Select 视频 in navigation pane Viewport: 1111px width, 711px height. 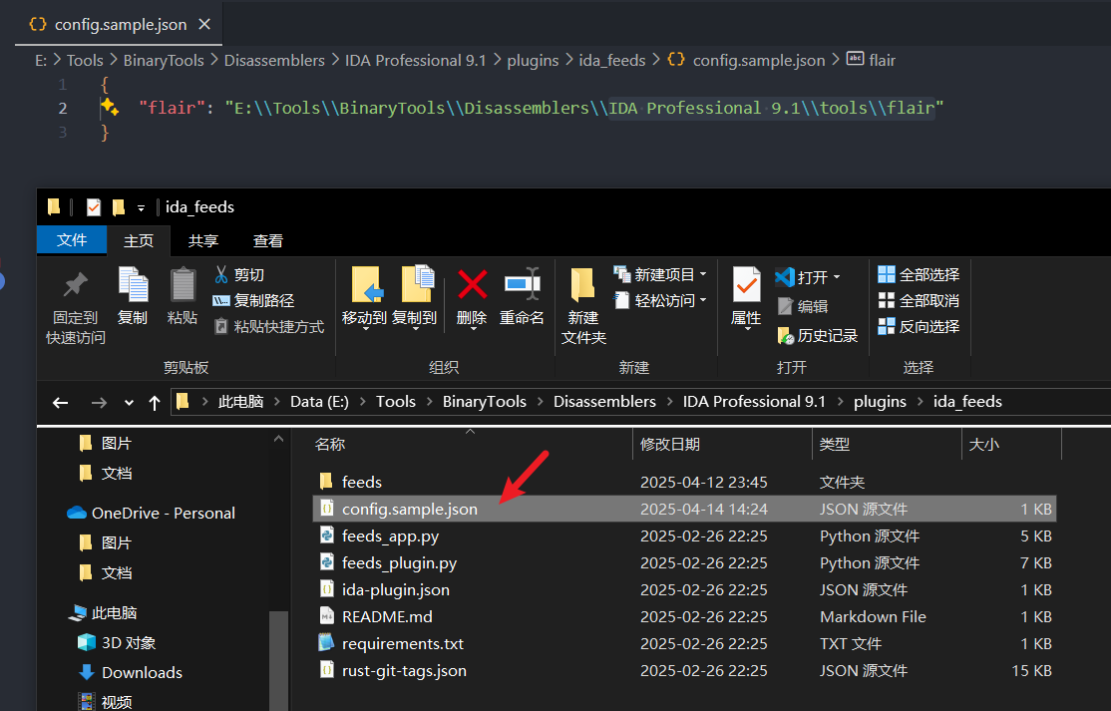[x=106, y=702]
